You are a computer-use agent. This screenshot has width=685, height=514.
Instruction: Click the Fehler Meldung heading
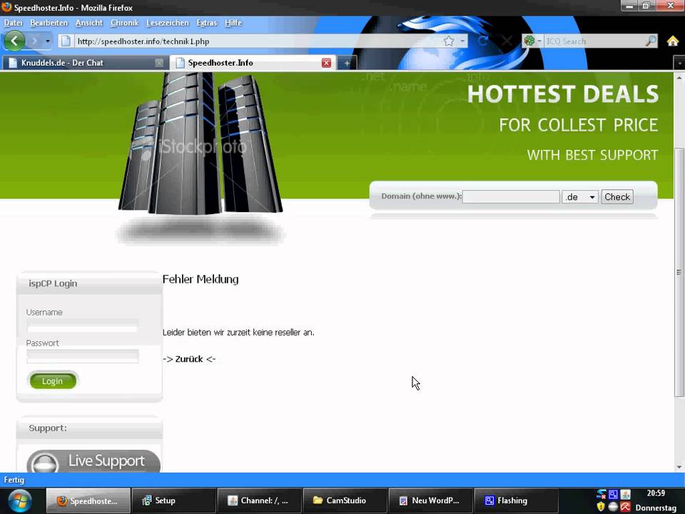(x=201, y=279)
